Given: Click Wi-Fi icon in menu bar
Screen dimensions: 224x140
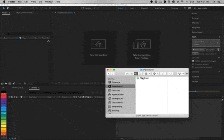Looking at the screenshot, I should tap(182, 2).
